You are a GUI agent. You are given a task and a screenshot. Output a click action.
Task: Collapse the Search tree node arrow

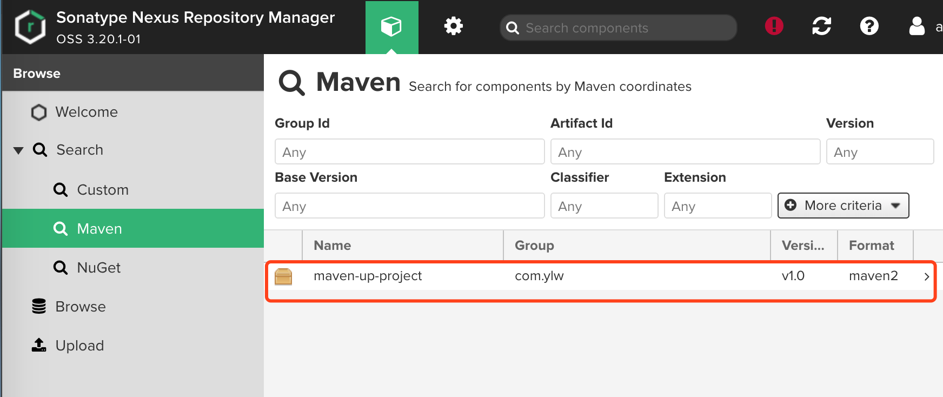[18, 150]
